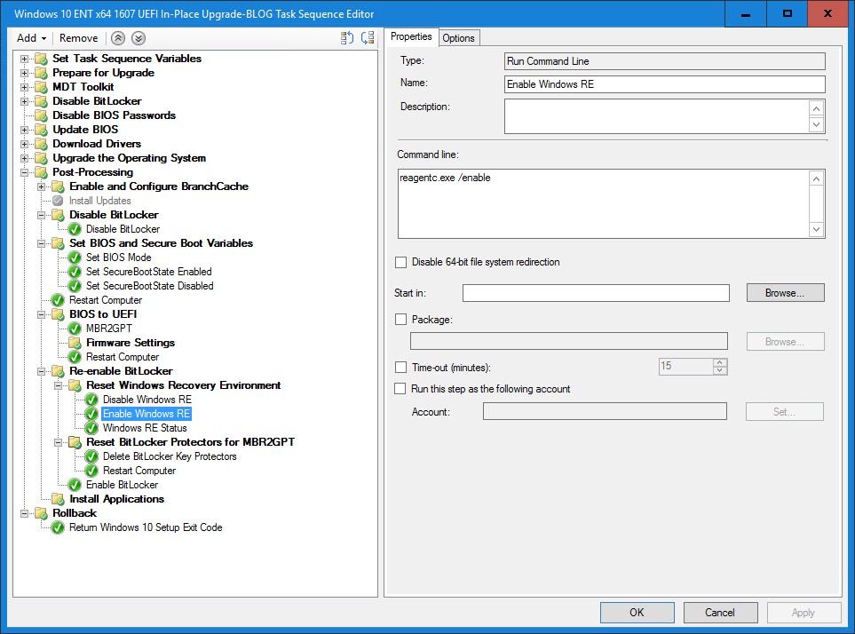Click the expand all groups toolbar icon
This screenshot has width=855, height=634.
tap(347, 38)
